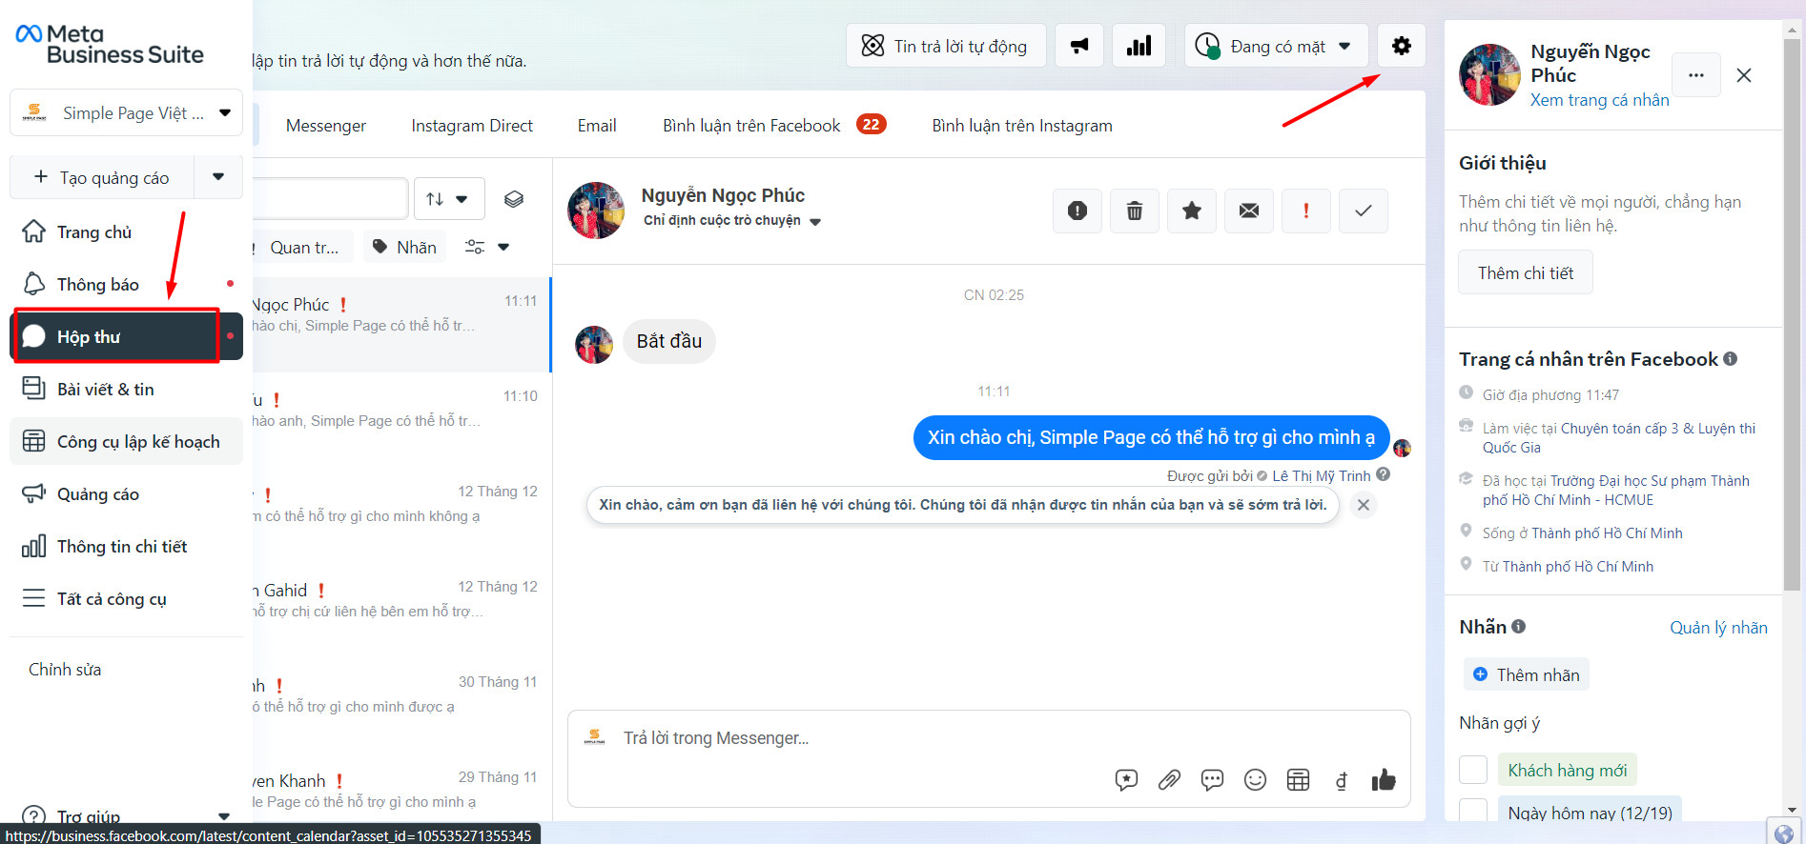The height and width of the screenshot is (844, 1806).
Task: Go to Trang chủ
Action: click(x=126, y=232)
